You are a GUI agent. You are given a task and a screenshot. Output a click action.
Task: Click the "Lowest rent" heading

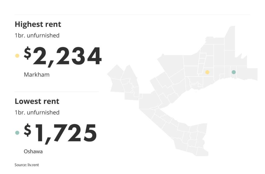pyautogui.click(x=37, y=101)
